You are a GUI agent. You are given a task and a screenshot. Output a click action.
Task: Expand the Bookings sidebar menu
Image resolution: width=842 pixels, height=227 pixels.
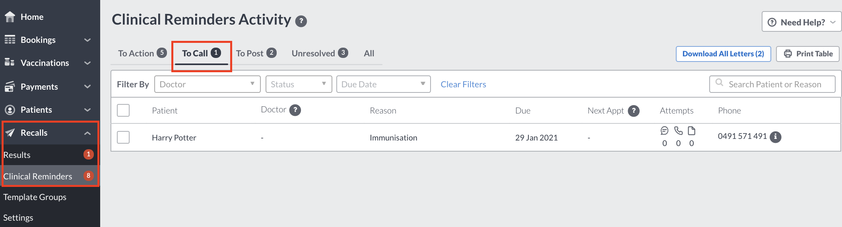pos(49,40)
